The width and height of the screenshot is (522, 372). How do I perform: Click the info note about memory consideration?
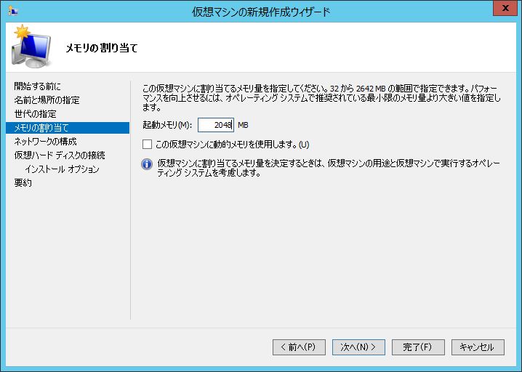click(x=329, y=168)
